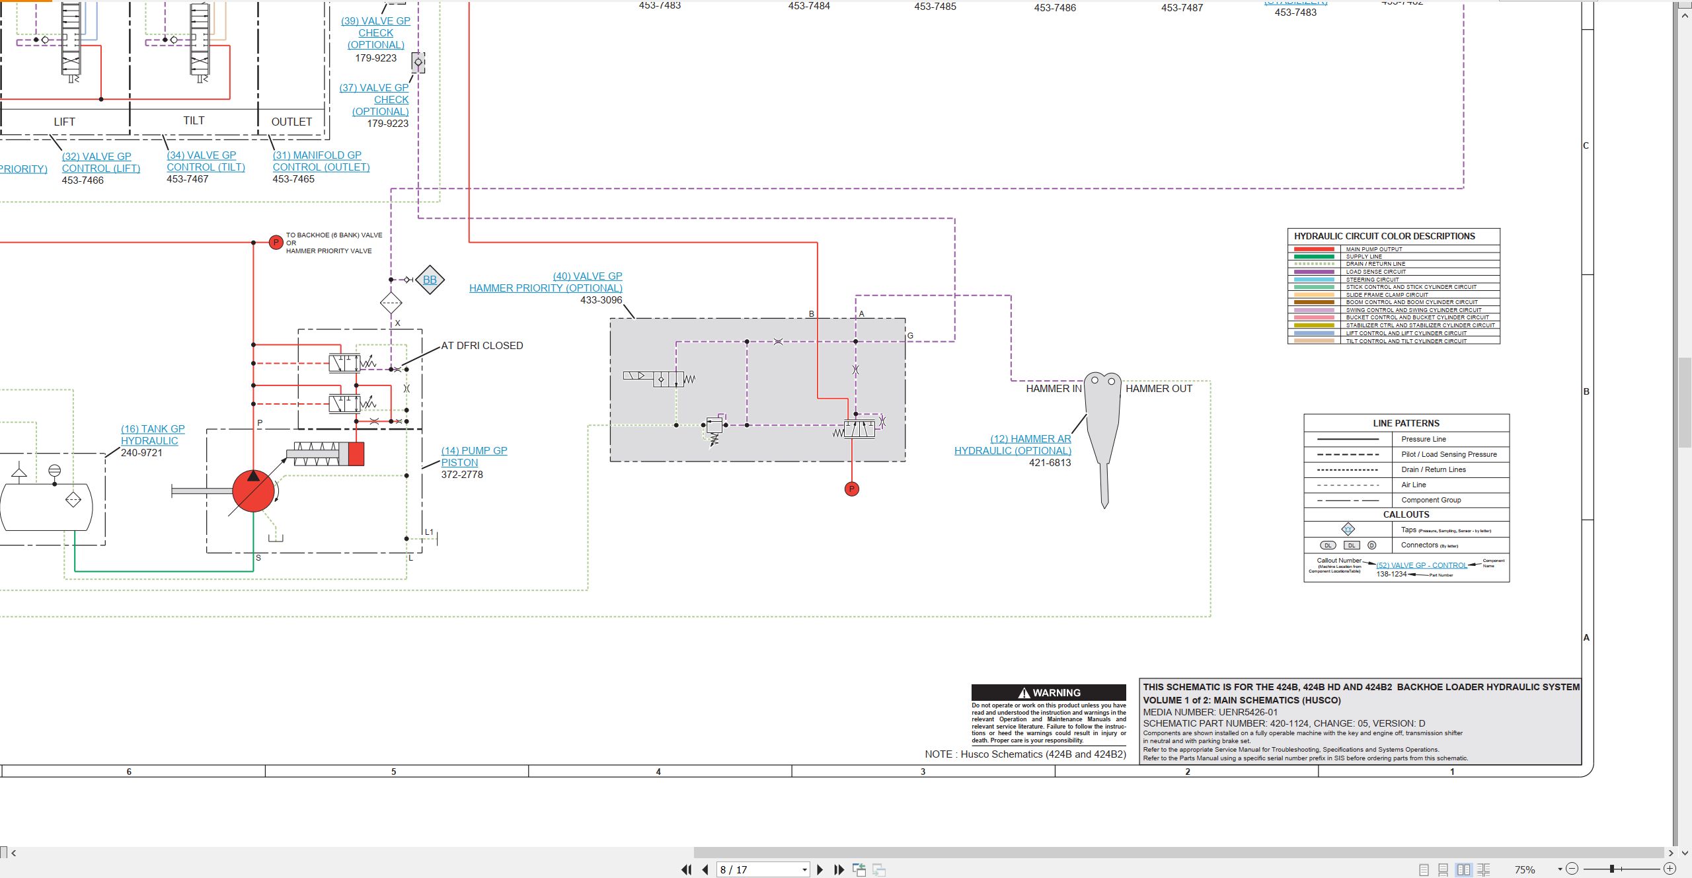The width and height of the screenshot is (1692, 878).
Task: Click the HAMMER OUT label
Action: pyautogui.click(x=1159, y=389)
